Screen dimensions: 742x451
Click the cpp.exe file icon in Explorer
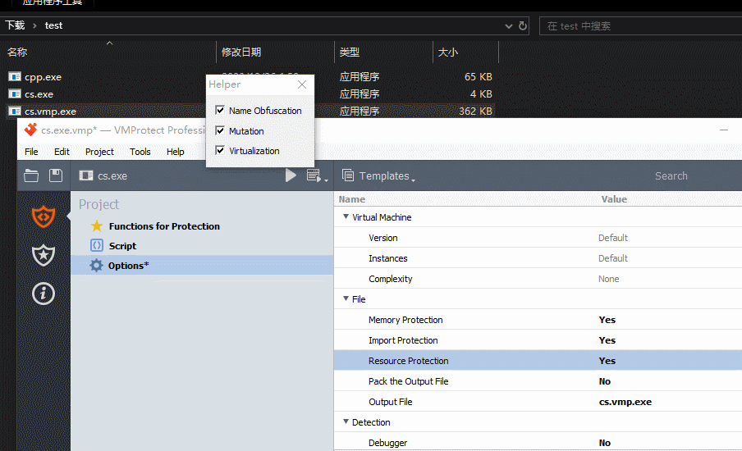[15, 76]
